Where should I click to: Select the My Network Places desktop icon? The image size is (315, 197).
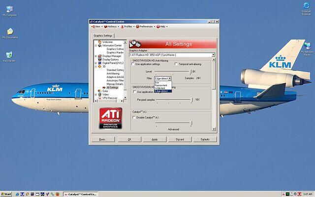(307, 49)
